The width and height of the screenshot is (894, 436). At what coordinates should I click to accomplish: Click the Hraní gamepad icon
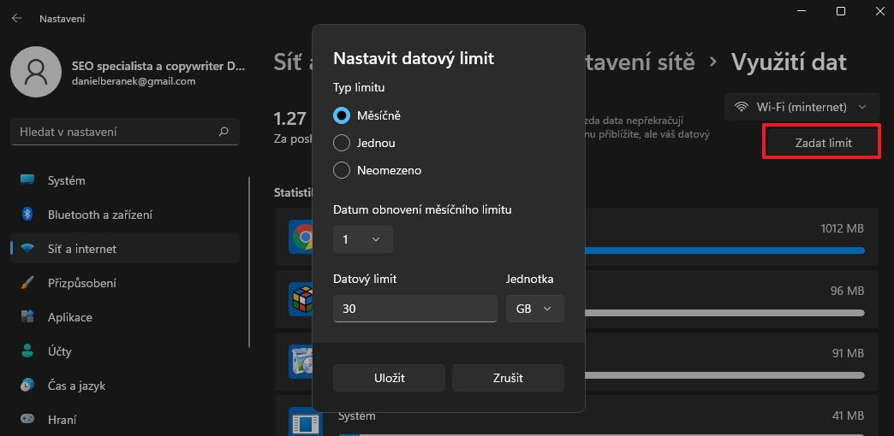[27, 419]
